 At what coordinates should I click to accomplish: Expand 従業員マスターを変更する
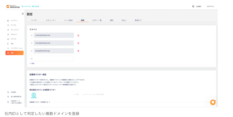[40, 102]
